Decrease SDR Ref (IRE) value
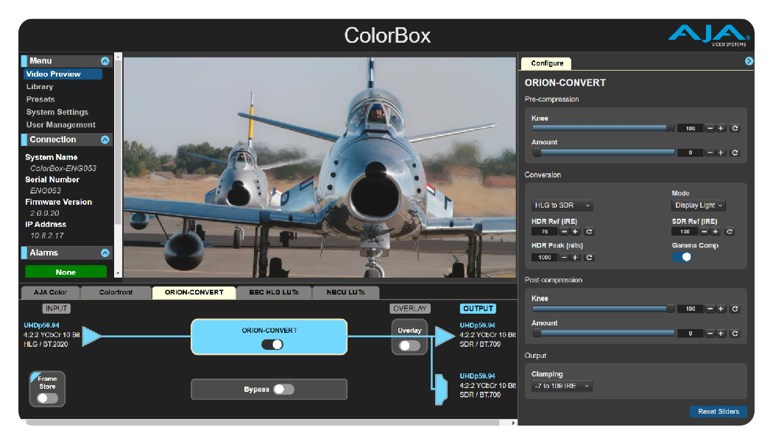This screenshot has height=444, width=773. coord(705,231)
